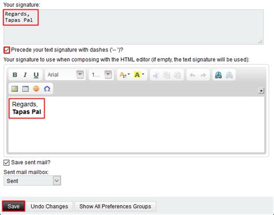Click the Undo Changes button
Screen dimensions: 274x215
click(49, 206)
